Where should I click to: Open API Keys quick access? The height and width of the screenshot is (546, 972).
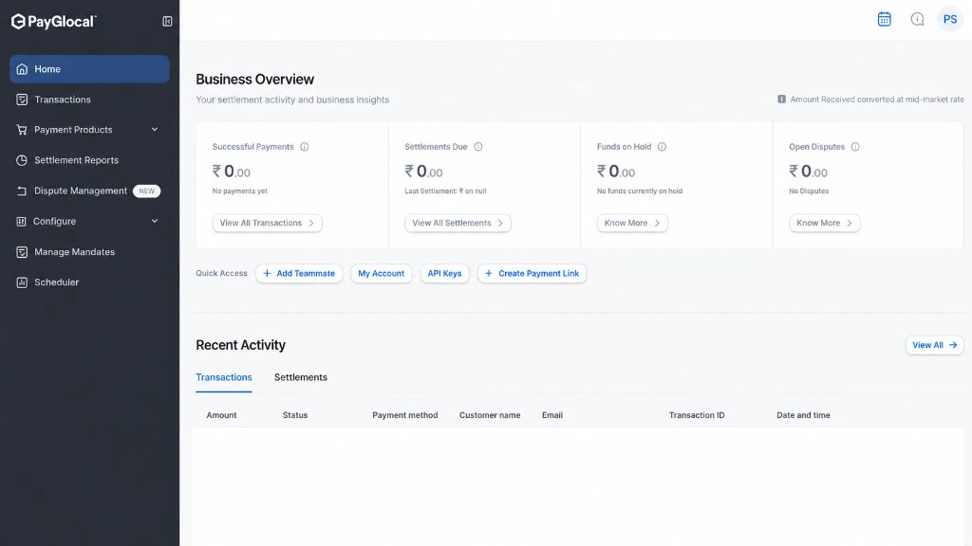pos(444,274)
